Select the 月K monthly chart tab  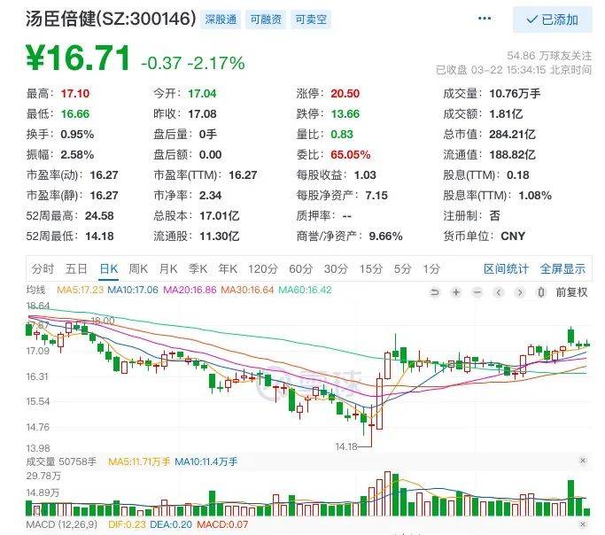[x=168, y=268]
